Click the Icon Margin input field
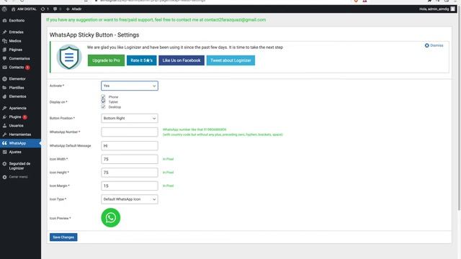This screenshot has height=259, width=461. pyautogui.click(x=130, y=186)
